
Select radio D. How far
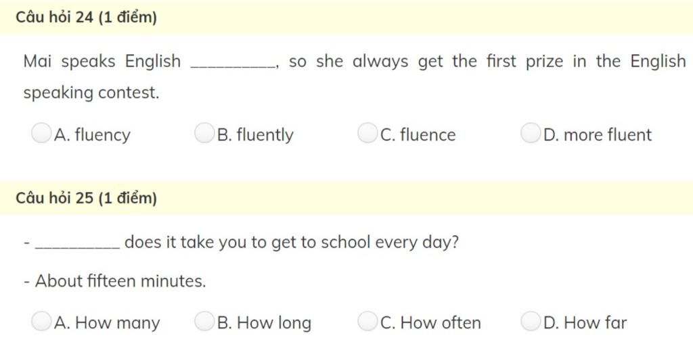pyautogui.click(x=530, y=322)
